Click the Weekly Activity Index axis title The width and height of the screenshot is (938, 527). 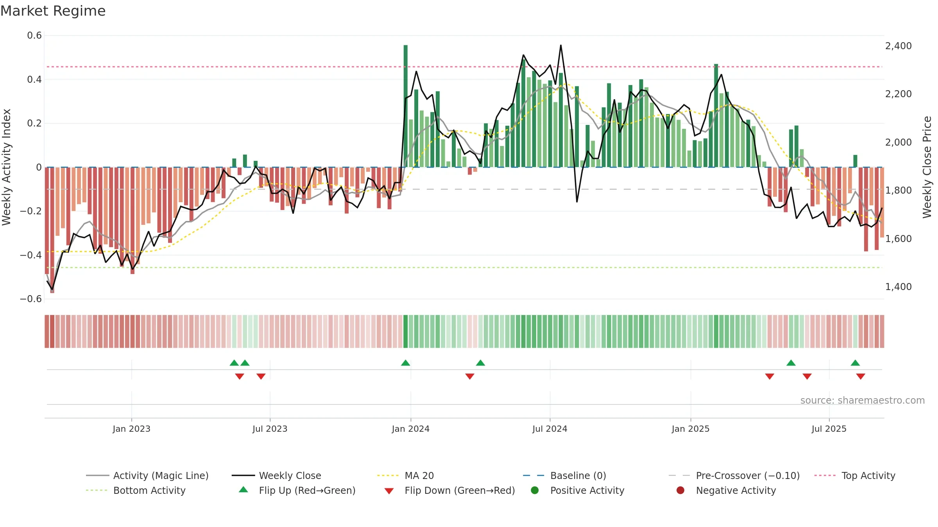pos(6,167)
